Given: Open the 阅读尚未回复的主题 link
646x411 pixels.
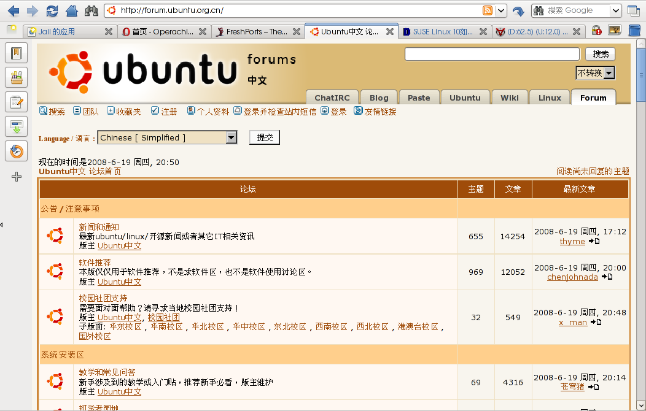Looking at the screenshot, I should click(593, 171).
